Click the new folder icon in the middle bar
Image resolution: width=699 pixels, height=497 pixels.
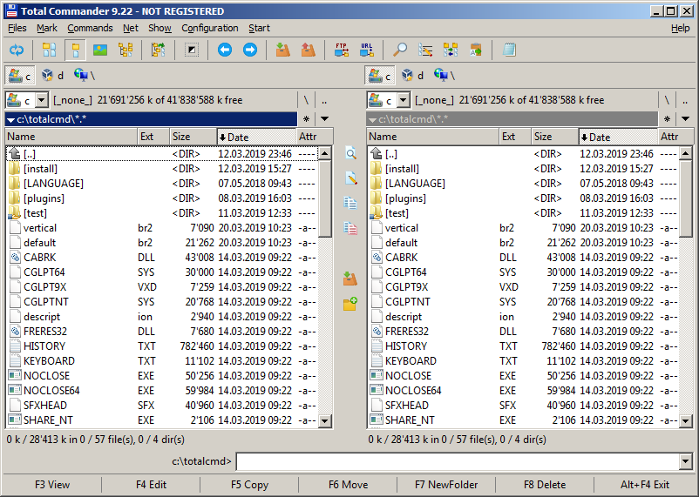pos(351,304)
